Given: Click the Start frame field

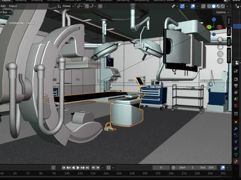Looking at the screenshot, I should (x=186, y=167).
